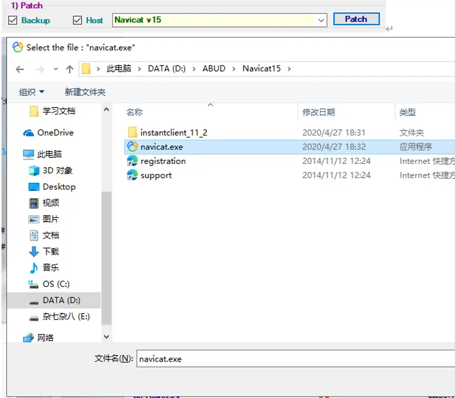Expand the 组织 organize menu

(32, 92)
